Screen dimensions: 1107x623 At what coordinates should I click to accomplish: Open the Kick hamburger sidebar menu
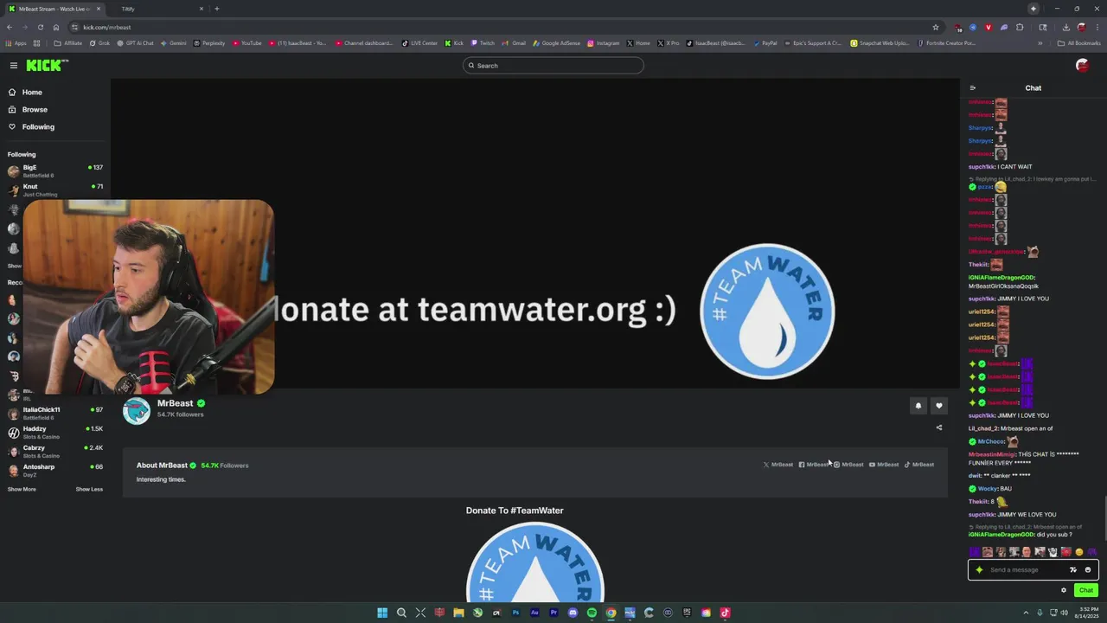pos(14,66)
